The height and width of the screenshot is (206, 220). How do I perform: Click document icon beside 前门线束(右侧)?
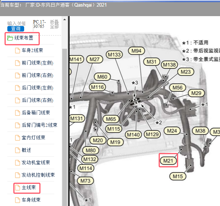18,76
